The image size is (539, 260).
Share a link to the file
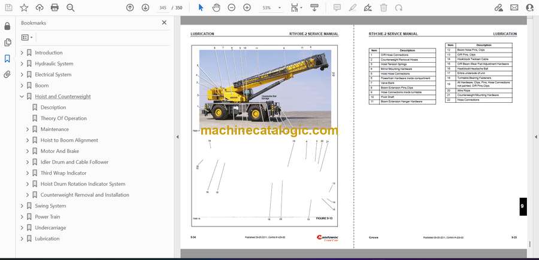point(499,8)
